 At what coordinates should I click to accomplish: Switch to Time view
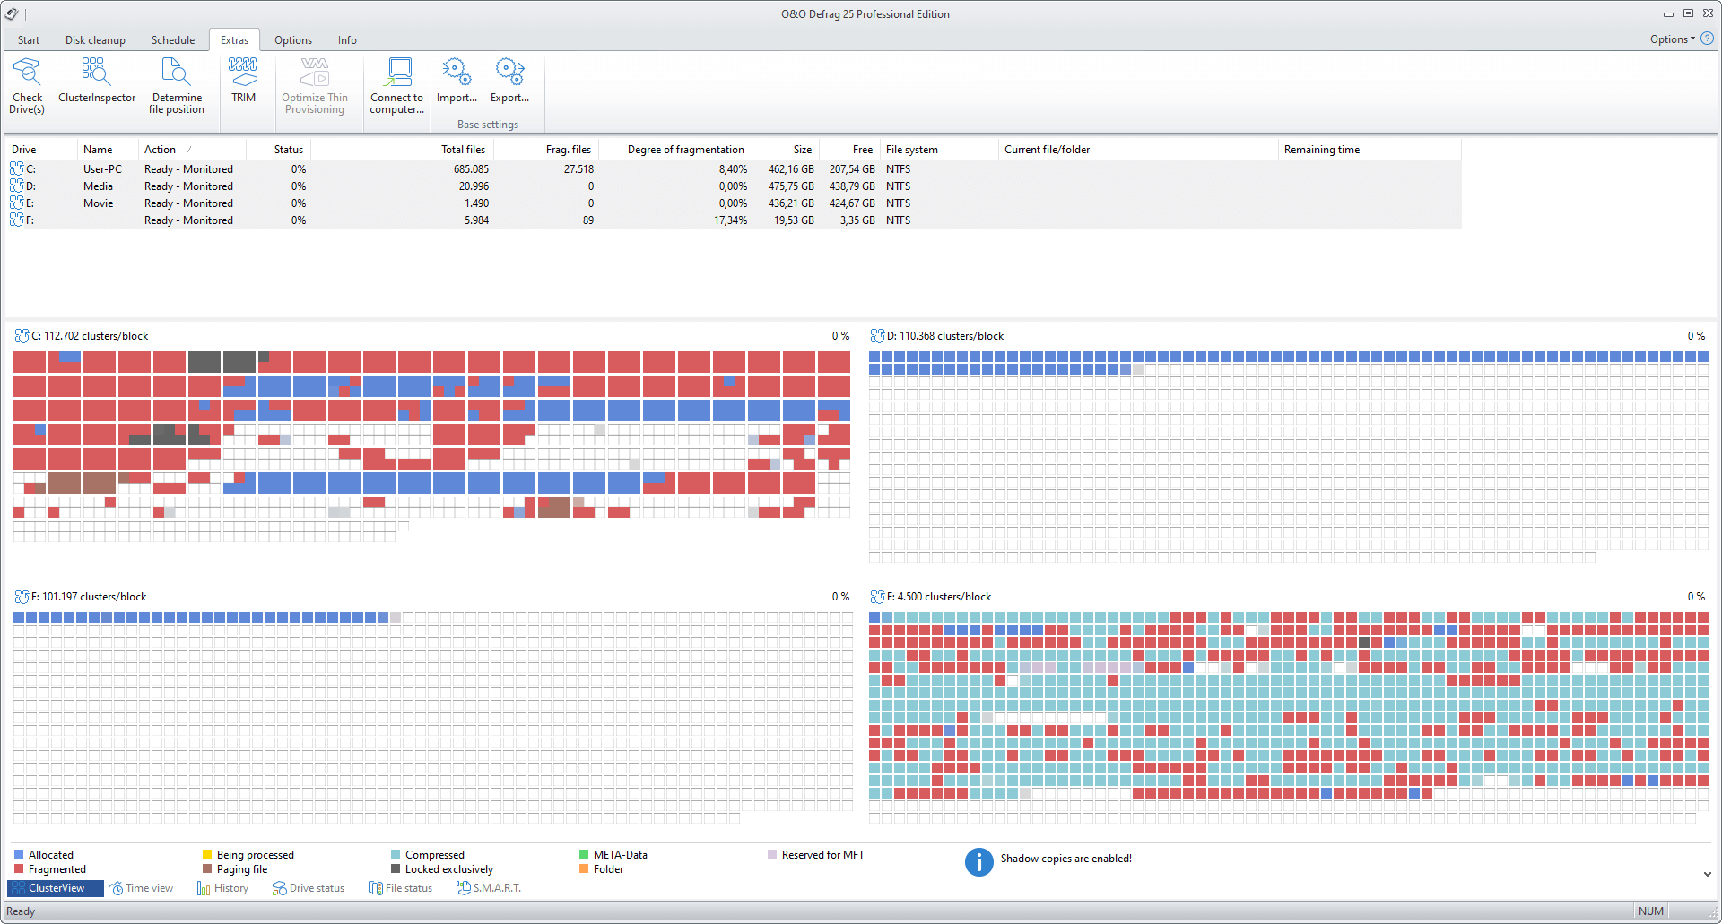[x=142, y=888]
